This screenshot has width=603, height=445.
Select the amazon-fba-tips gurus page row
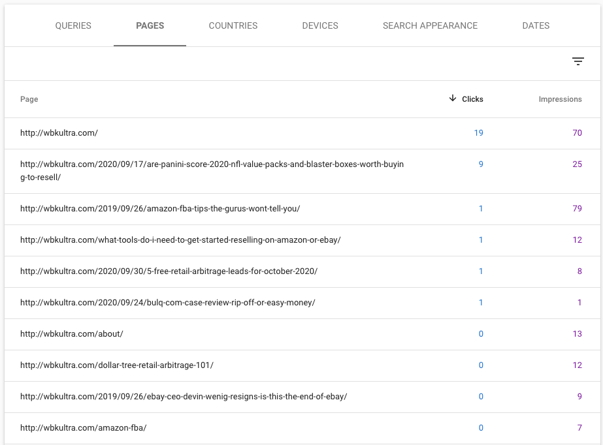pos(302,209)
